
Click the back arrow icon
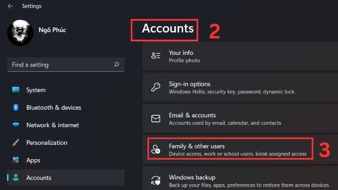coord(10,6)
